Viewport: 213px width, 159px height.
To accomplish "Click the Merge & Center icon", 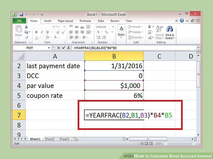I will pyautogui.click(x=88, y=32).
